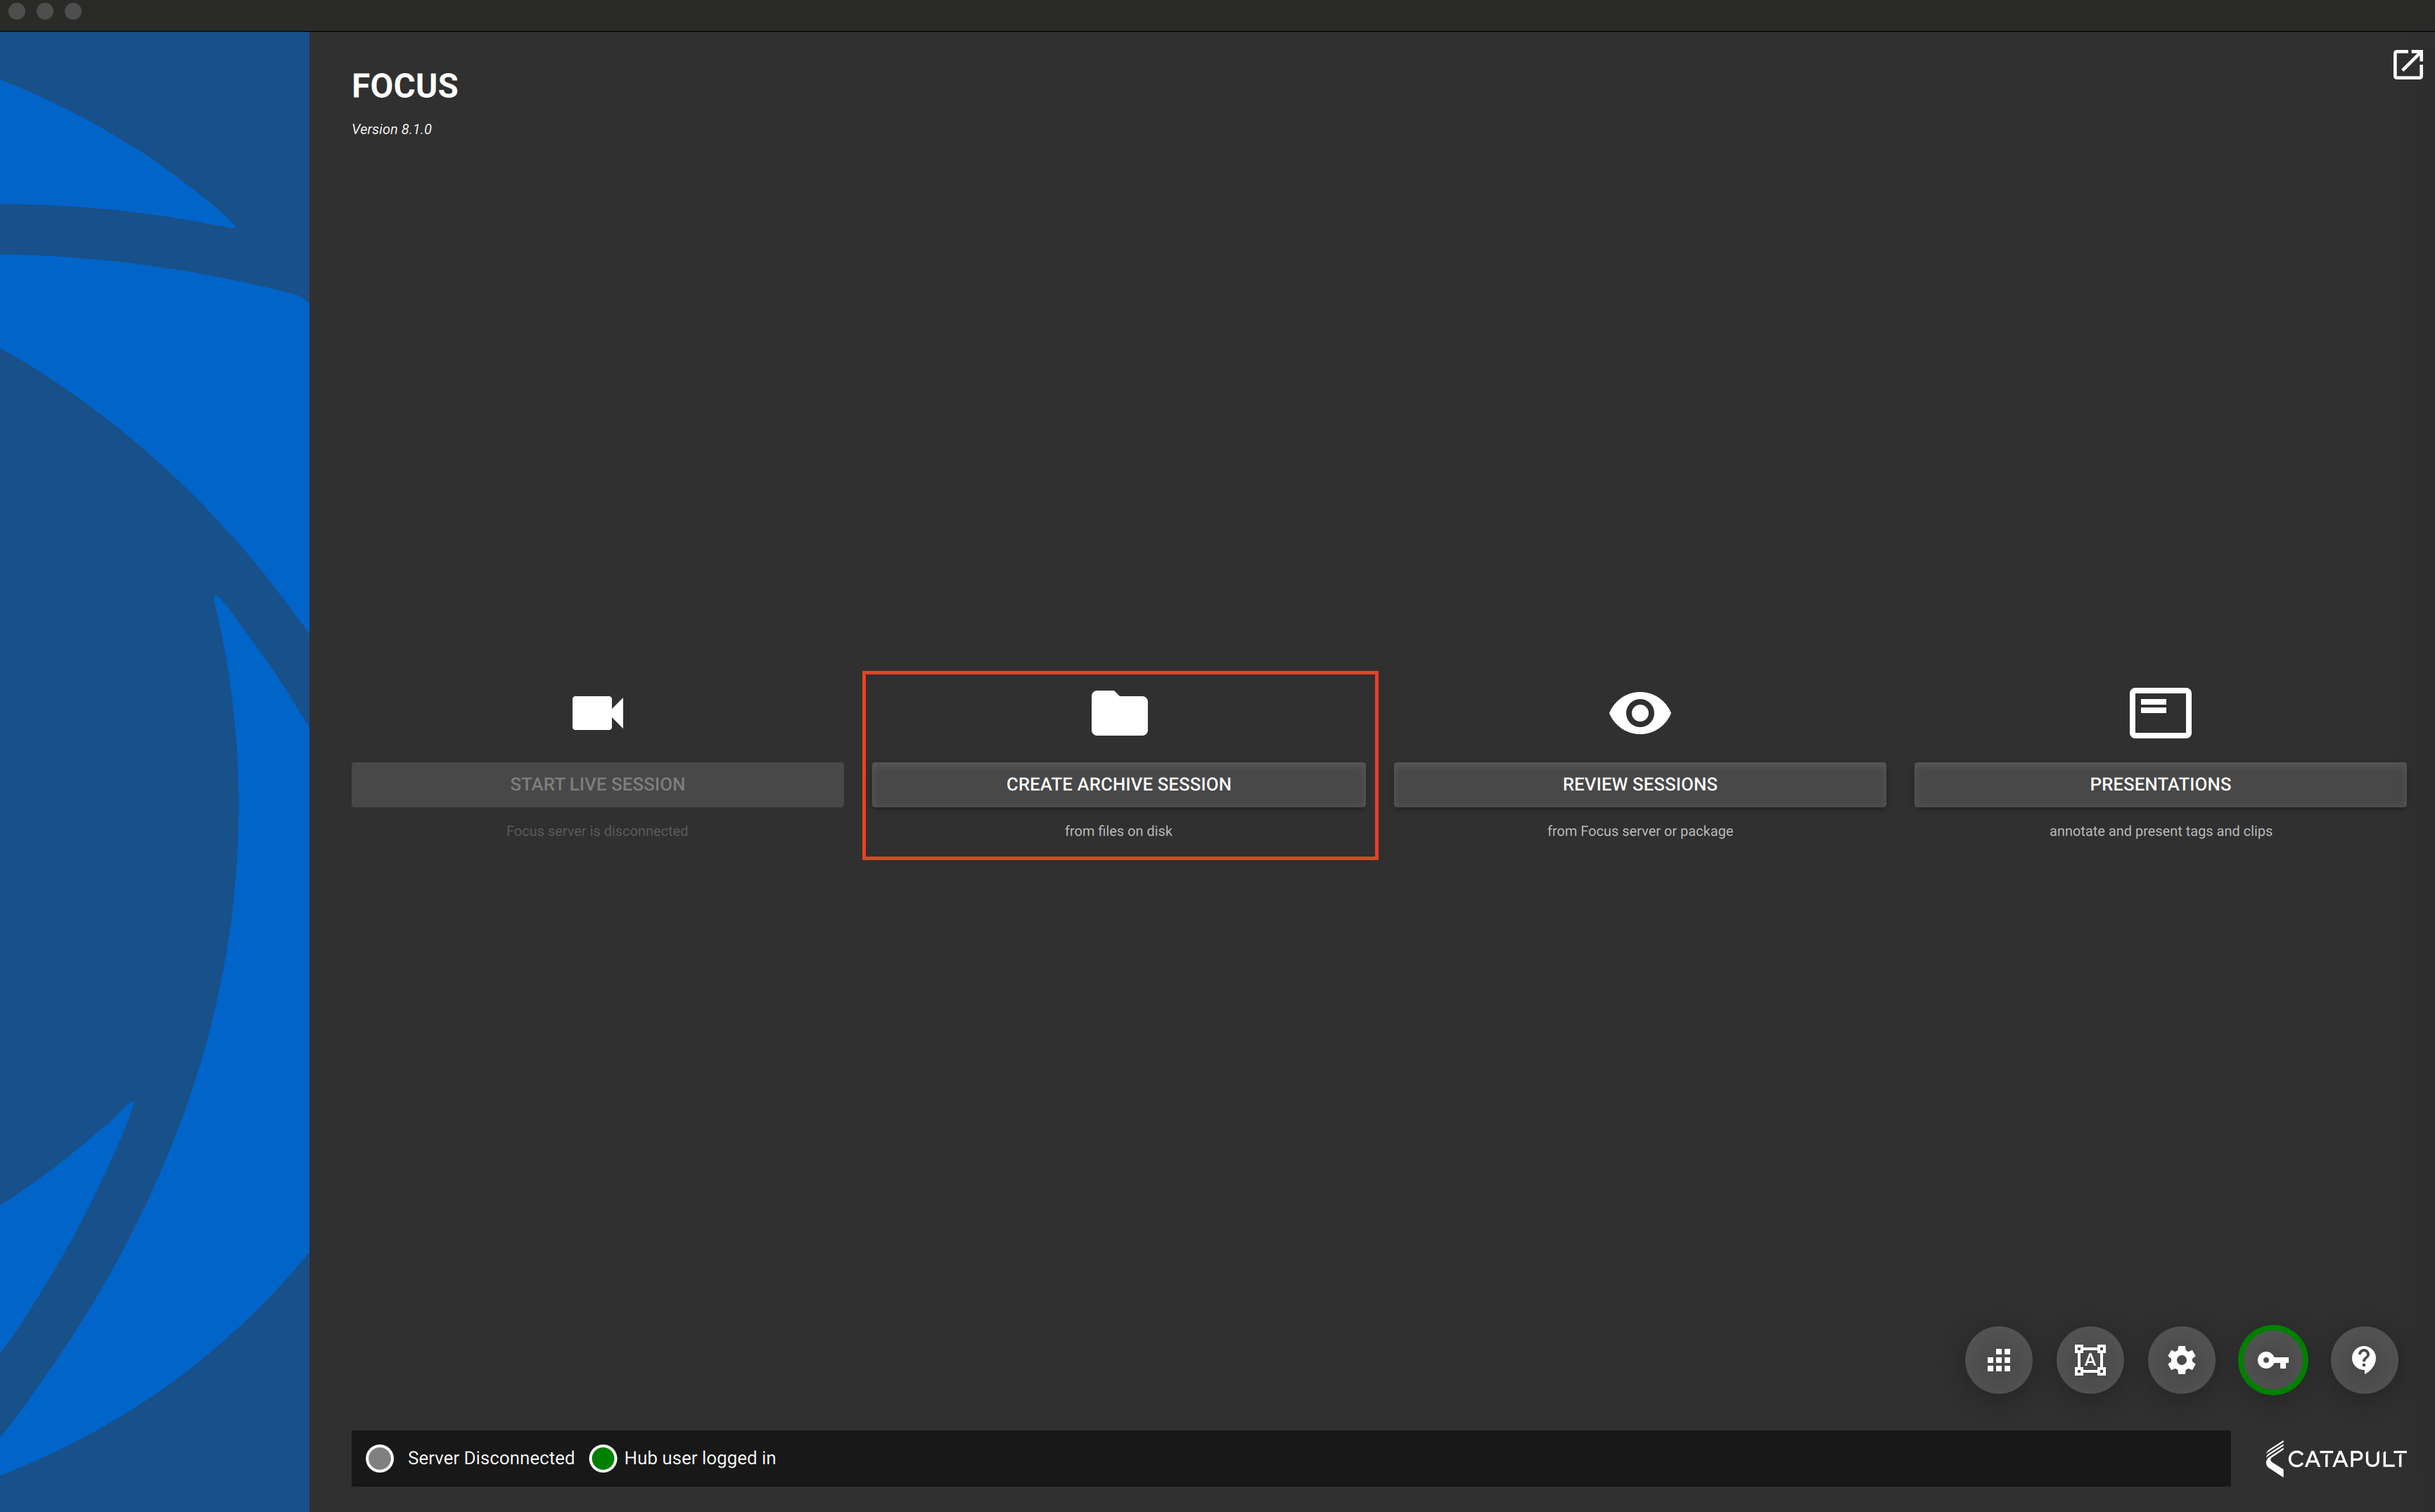The image size is (2435, 1512).
Task: Click the Server Disconnected status indicator
Action: (380, 1458)
